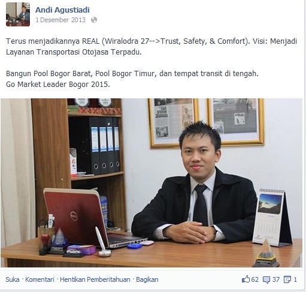The image size is (306, 292).
Task: Open the posted office photo
Action: pyautogui.click(x=152, y=183)
